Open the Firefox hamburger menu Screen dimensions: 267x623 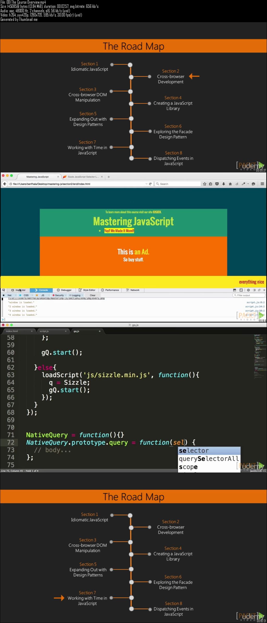tap(262, 184)
